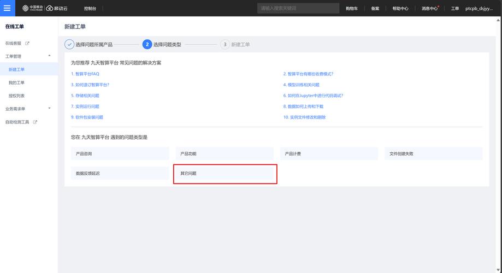
Task: Click the page scrollbar down arrow
Action: [499, 270]
